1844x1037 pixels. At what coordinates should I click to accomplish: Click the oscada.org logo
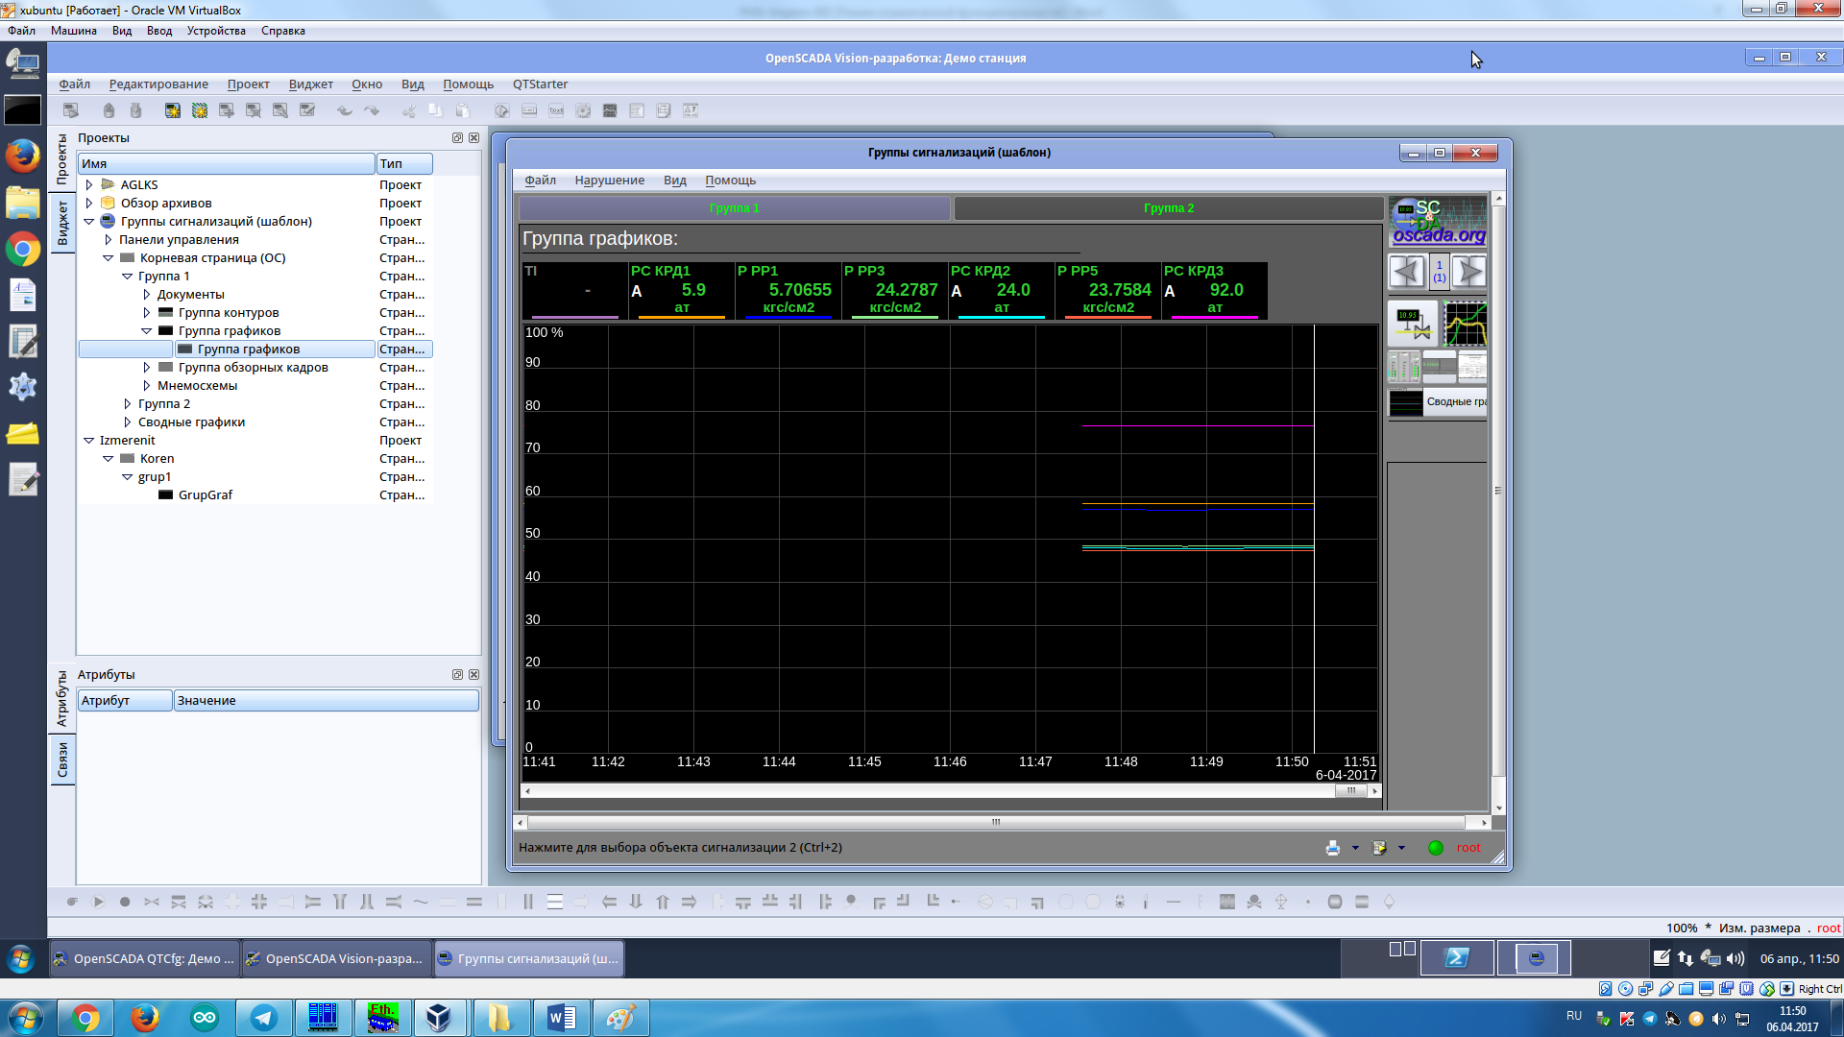coord(1438,222)
